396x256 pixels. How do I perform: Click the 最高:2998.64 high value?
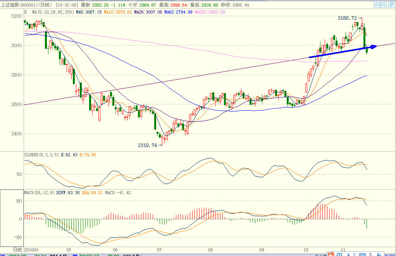tap(173, 5)
